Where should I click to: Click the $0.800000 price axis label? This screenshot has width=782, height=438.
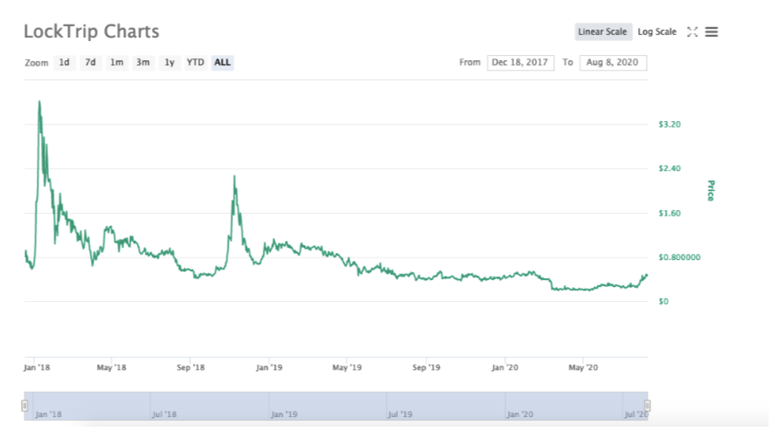(x=679, y=257)
